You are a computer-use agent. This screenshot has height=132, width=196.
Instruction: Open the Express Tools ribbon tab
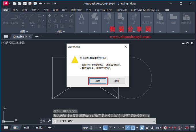point(104,10)
